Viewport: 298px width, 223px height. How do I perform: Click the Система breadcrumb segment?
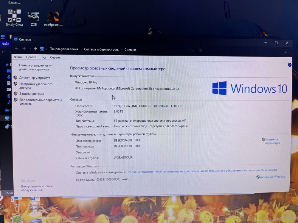click(131, 50)
